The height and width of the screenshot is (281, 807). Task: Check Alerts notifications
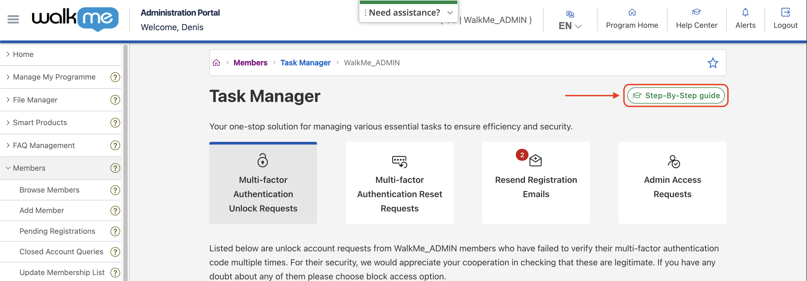tap(745, 19)
